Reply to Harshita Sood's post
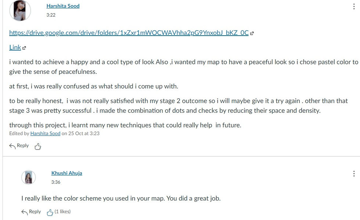 [x=22, y=145]
